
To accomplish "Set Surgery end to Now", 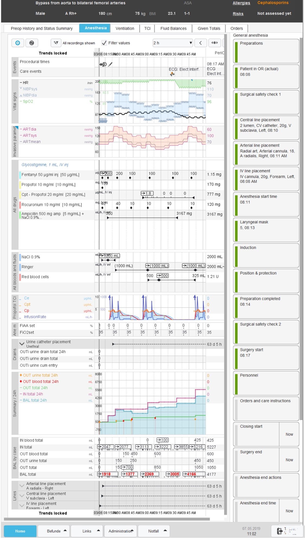I will (x=289, y=460).
